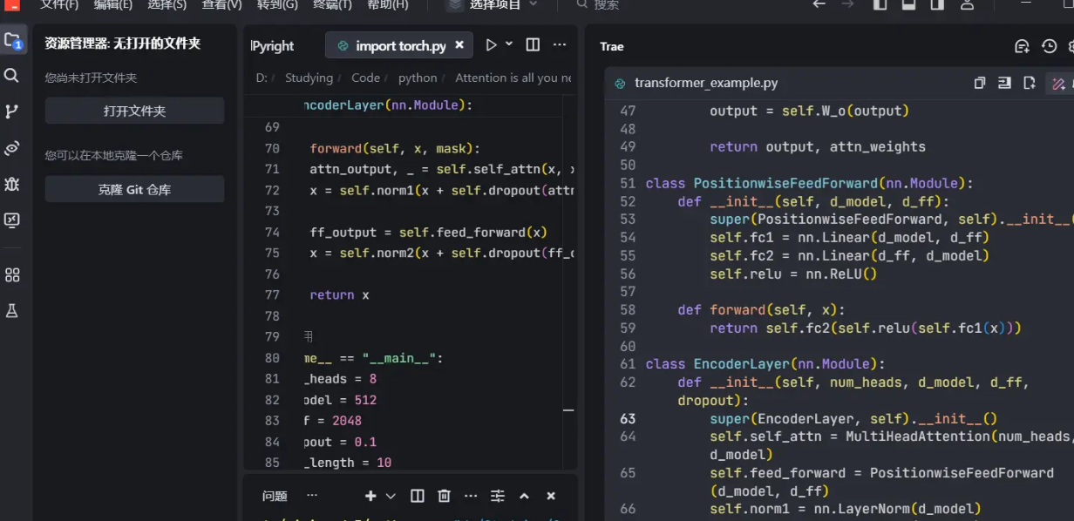Image resolution: width=1074 pixels, height=521 pixels.
Task: Open chat history in the Trae panel
Action: click(1050, 46)
